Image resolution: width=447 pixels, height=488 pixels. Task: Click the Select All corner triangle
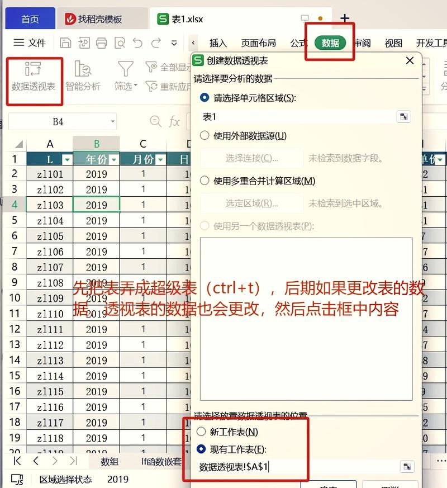point(18,144)
